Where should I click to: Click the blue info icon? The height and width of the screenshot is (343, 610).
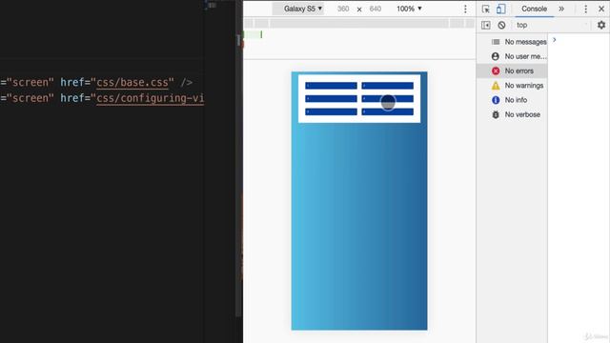[x=496, y=100]
